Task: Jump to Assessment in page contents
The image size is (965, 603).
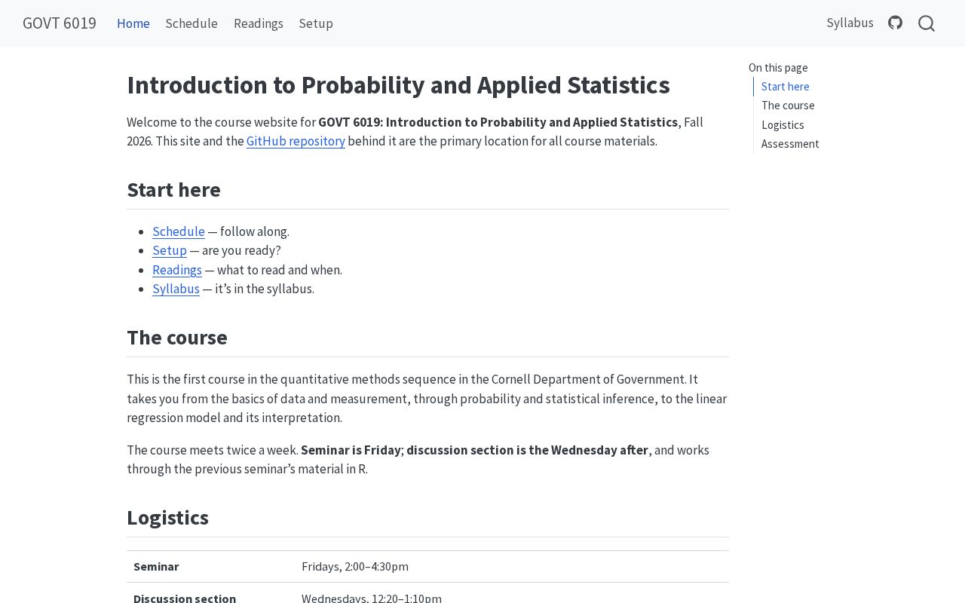Action: pos(790,144)
